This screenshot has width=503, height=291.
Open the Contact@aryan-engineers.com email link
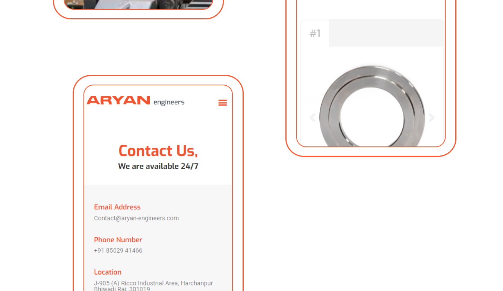[136, 218]
